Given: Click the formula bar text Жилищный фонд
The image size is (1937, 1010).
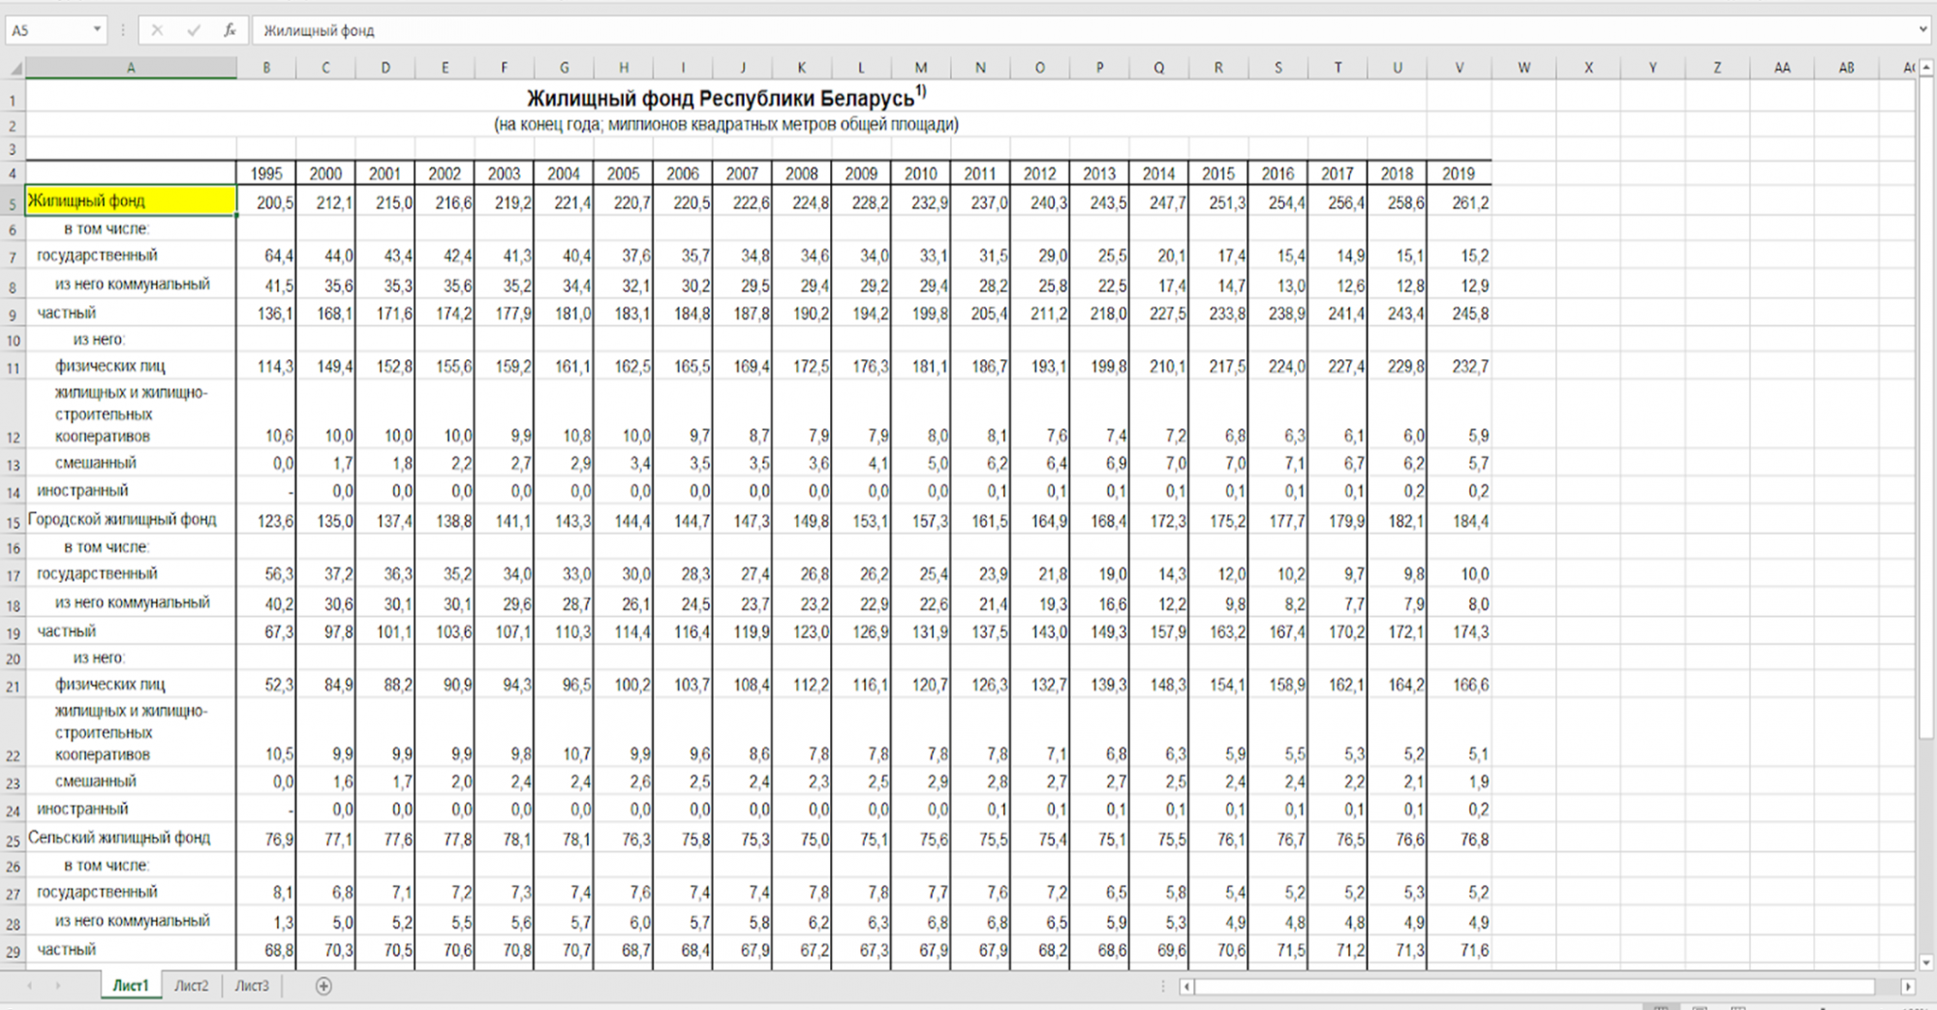Looking at the screenshot, I should (x=319, y=31).
